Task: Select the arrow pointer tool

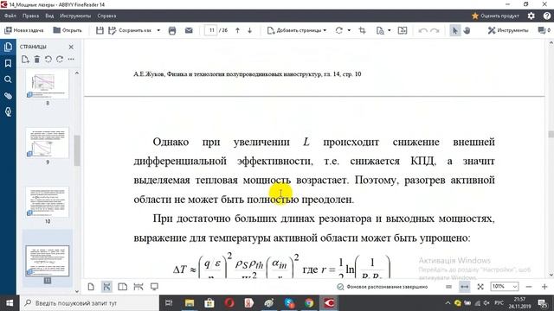Action: tap(454, 30)
